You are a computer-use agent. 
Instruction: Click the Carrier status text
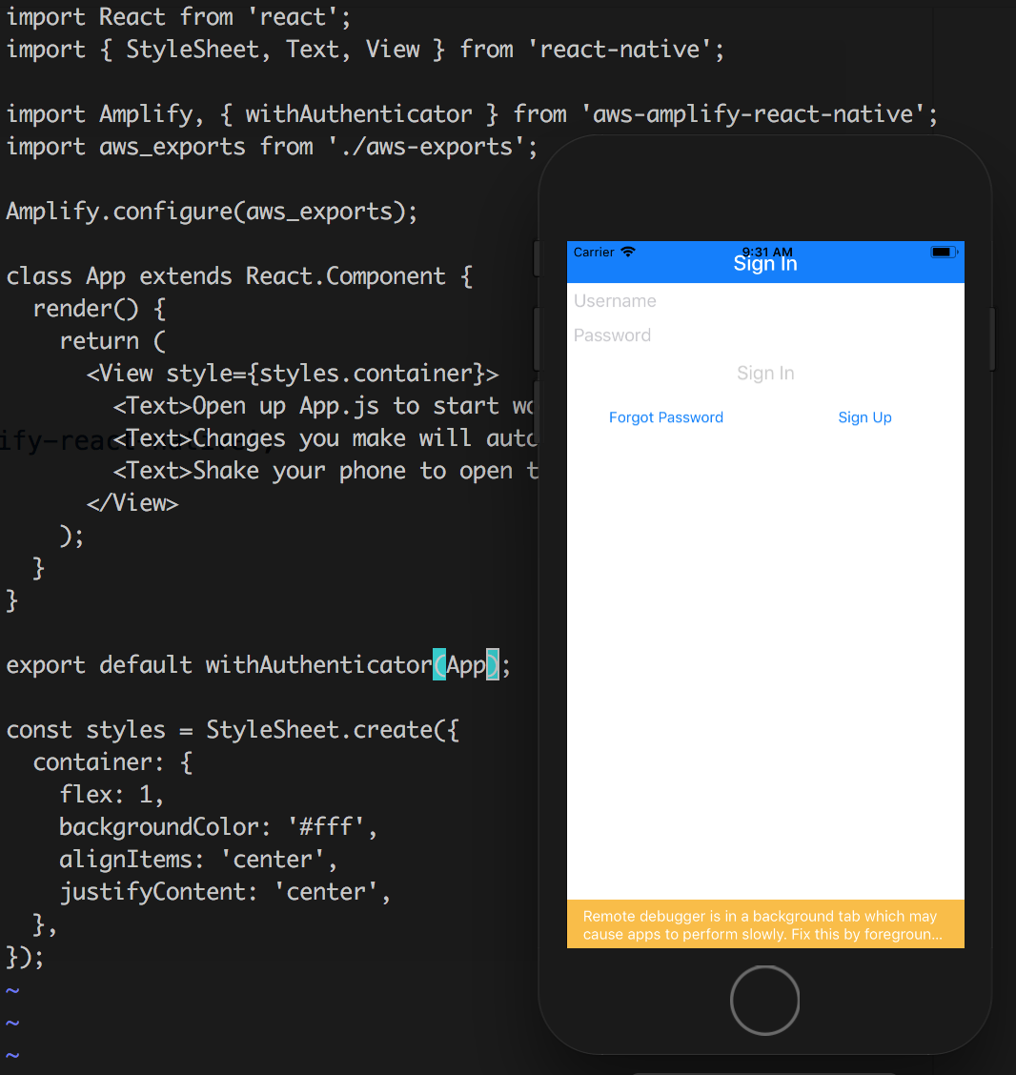tap(594, 253)
